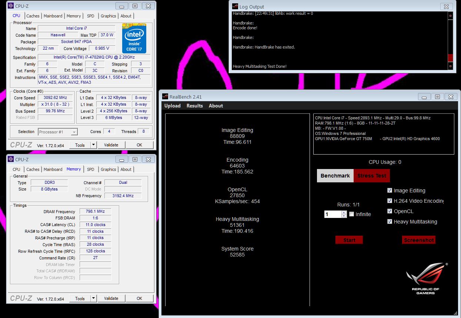Click CPU-Z app icon in top window title bar
The width and height of the screenshot is (461, 318).
click(11, 6)
